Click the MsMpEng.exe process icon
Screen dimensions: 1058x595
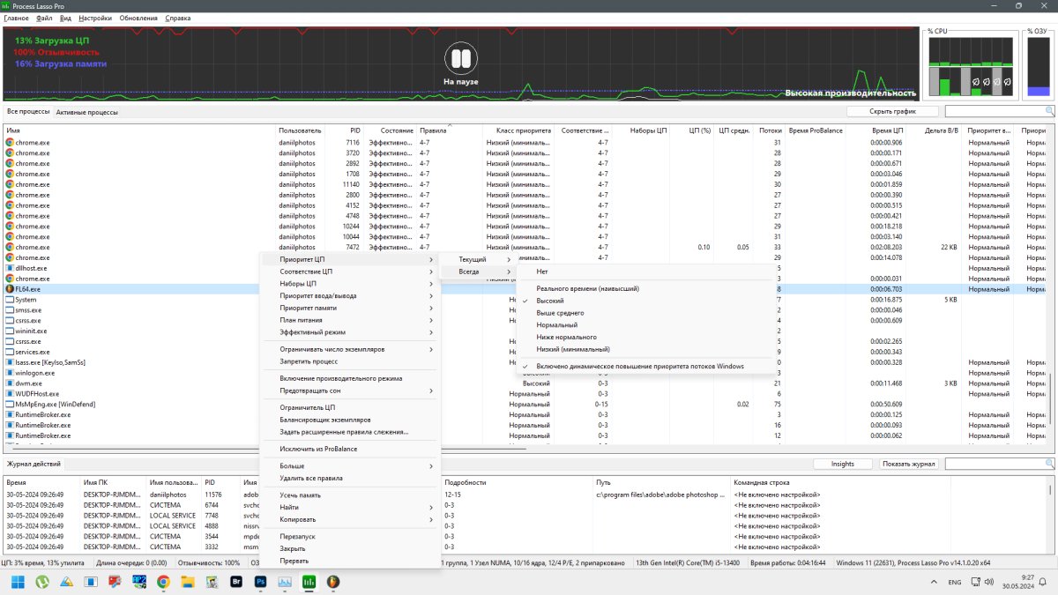pos(10,404)
